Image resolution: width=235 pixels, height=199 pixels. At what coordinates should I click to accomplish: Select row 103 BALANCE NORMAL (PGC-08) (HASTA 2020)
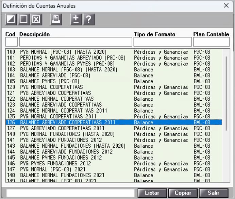coord(114,69)
